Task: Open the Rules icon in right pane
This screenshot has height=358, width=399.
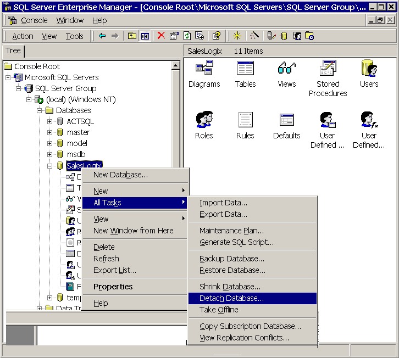Action: pyautogui.click(x=245, y=119)
